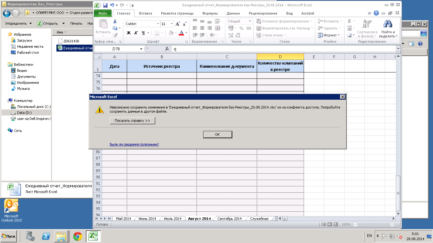Screen dimensions: 433x243
Task: Click the search magnifier in background window
Action: point(423,33)
